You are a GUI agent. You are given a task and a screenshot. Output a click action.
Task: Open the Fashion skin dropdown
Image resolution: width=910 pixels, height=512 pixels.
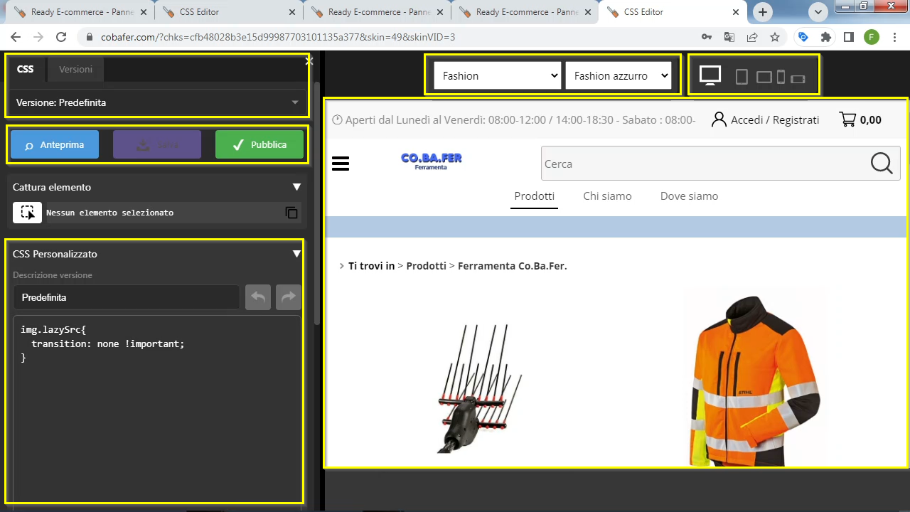tap(498, 75)
